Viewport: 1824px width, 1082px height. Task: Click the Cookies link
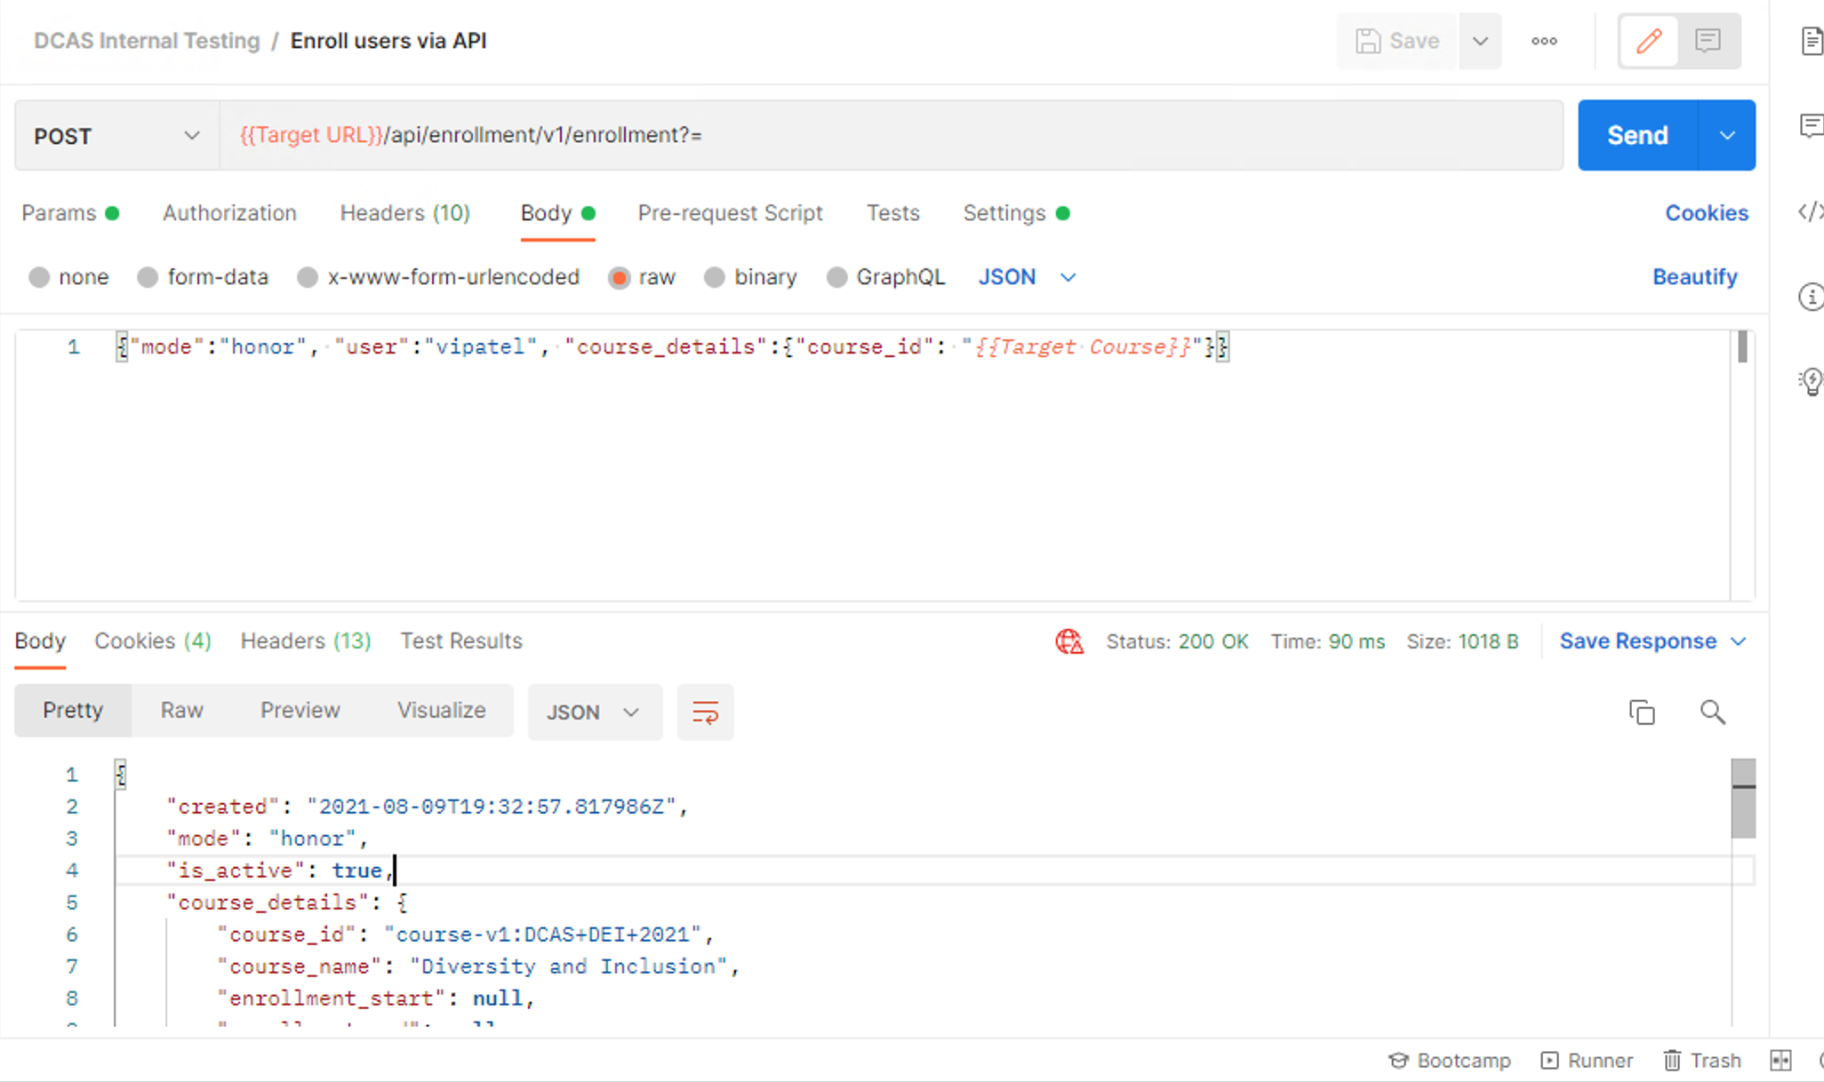point(1707,213)
